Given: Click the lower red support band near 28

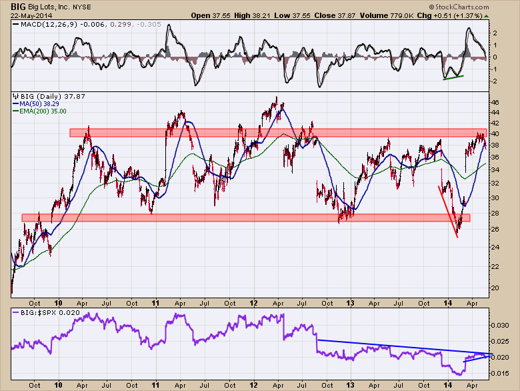Looking at the screenshot, I should coord(246,218).
